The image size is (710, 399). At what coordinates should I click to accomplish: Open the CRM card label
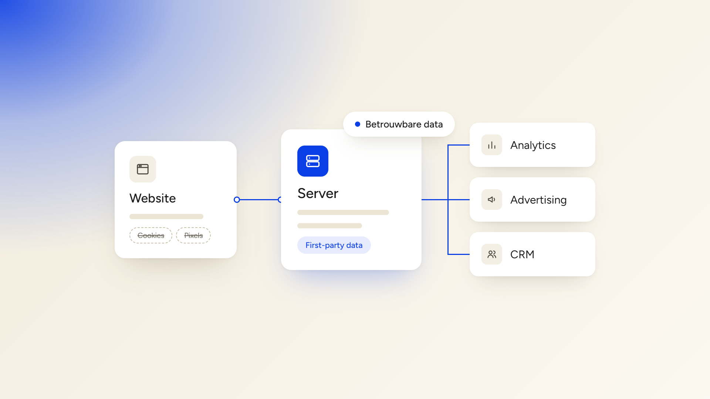(x=522, y=254)
